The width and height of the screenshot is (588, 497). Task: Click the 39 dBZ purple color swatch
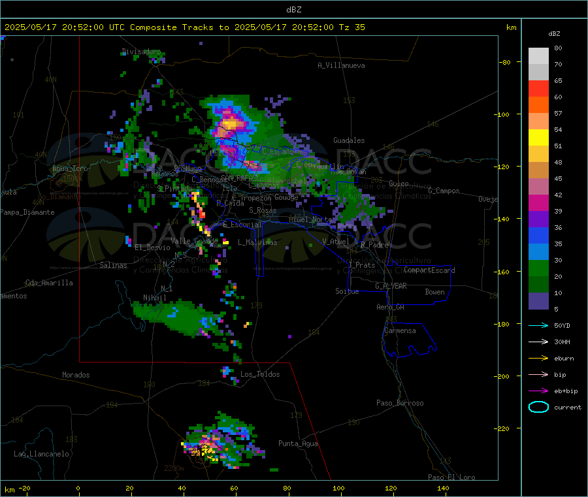538,219
